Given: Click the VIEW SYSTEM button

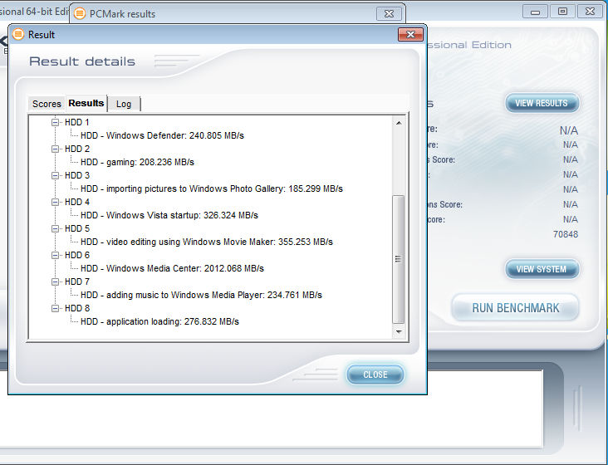Looking at the screenshot, I should (x=542, y=269).
